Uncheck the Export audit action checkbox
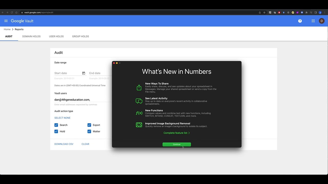The image size is (328, 184). point(89,125)
